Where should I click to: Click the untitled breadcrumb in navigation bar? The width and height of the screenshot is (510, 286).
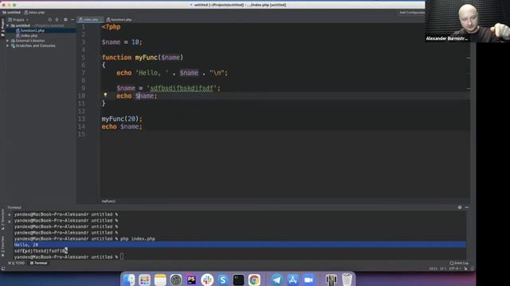[12, 13]
